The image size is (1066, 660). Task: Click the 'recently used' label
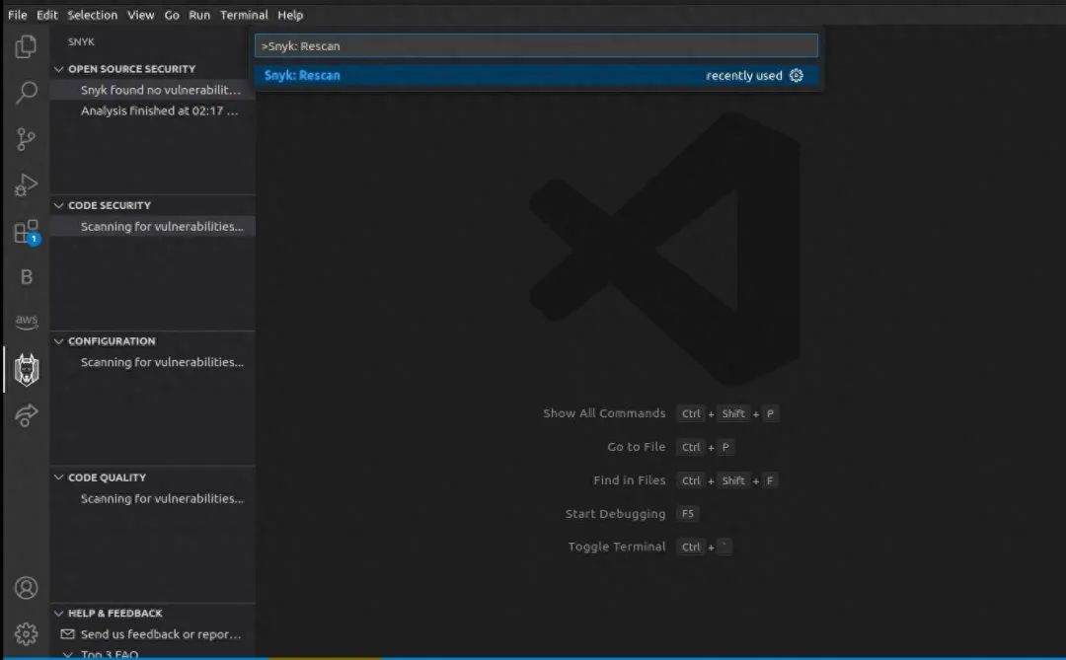point(744,75)
